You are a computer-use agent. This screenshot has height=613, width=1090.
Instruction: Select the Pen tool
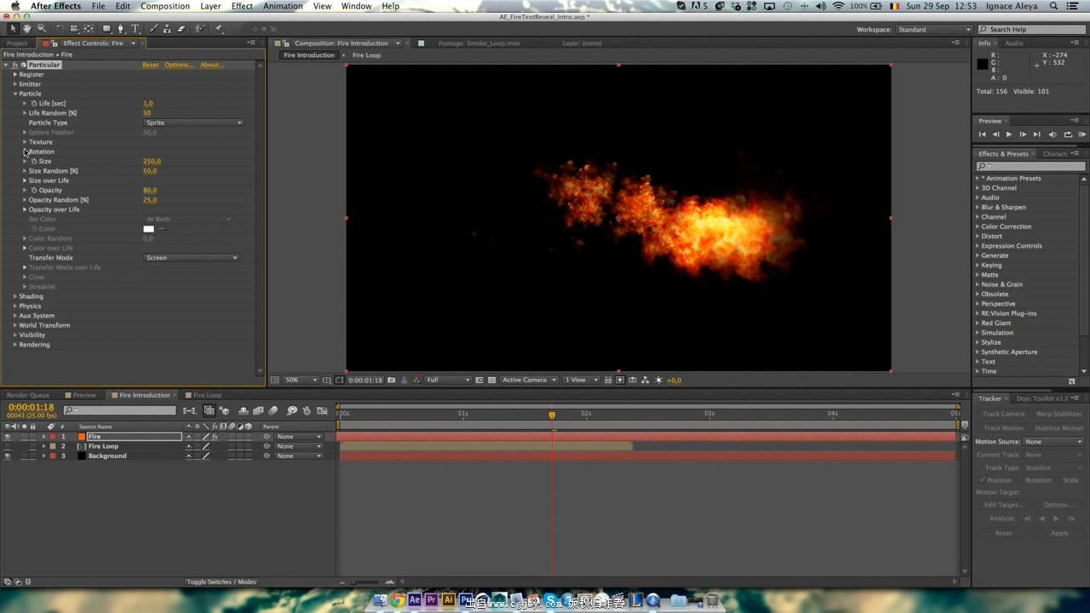(121, 29)
